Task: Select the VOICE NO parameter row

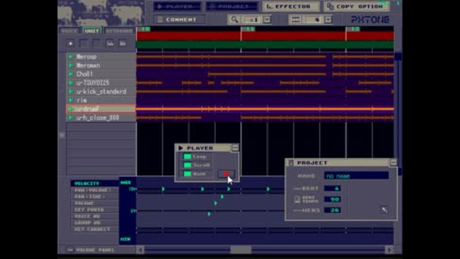Action: pos(94,216)
